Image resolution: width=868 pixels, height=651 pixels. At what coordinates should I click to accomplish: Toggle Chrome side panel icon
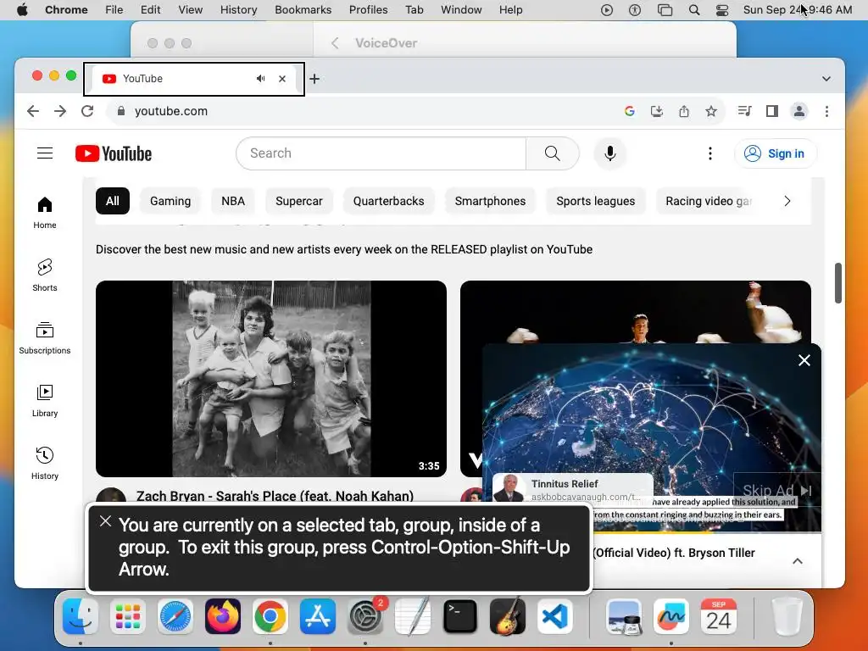(771, 111)
